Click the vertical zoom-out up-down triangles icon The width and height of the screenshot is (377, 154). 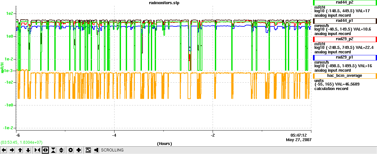[x=61, y=150]
